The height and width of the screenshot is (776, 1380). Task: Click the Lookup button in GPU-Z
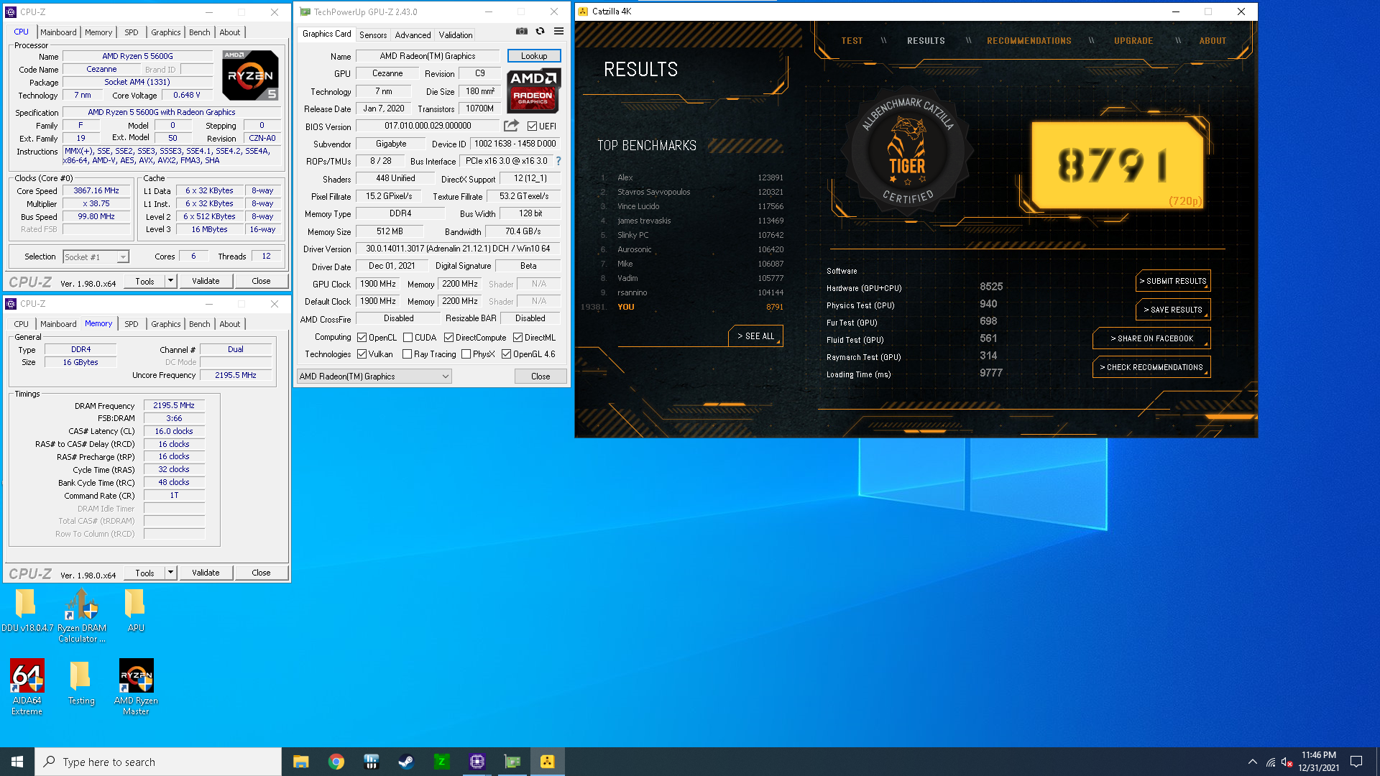[x=534, y=56]
